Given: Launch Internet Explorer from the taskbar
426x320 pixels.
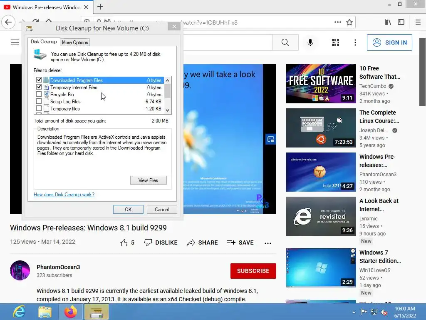Looking at the screenshot, I should [19, 312].
